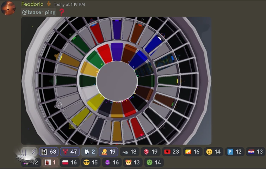Toggle the white wolf reaction with 2
Image resolution: width=266 pixels, height=169 pixels.
(x=89, y=151)
